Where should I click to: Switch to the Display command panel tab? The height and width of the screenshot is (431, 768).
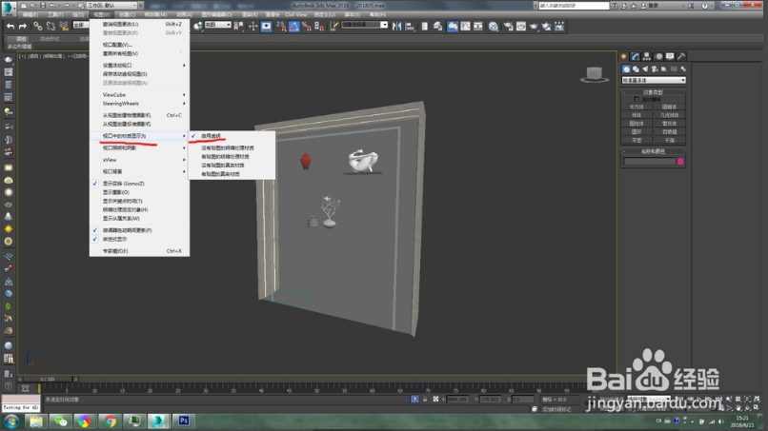coord(670,56)
